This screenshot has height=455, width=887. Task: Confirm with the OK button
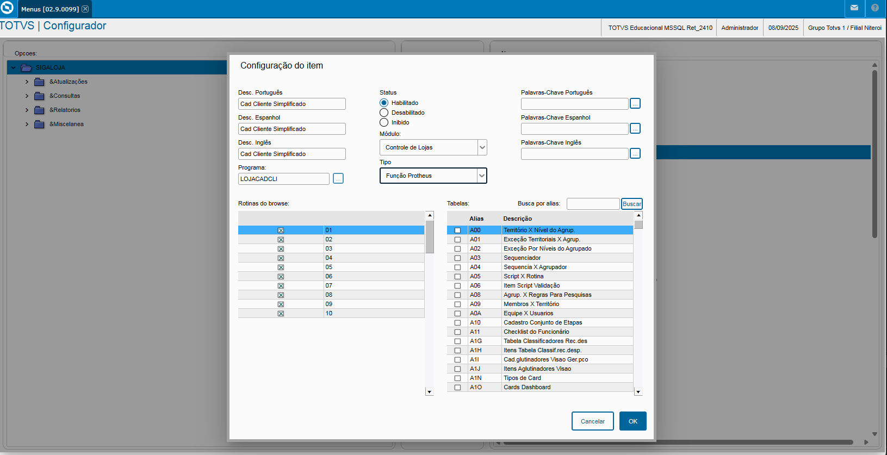[x=633, y=421]
